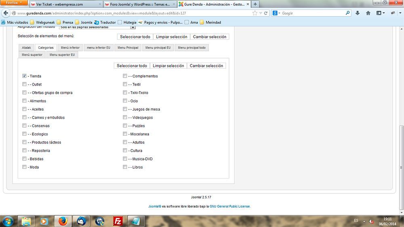404x227 pixels.
Task: Open the Firefox application menu button
Action: (14, 2)
